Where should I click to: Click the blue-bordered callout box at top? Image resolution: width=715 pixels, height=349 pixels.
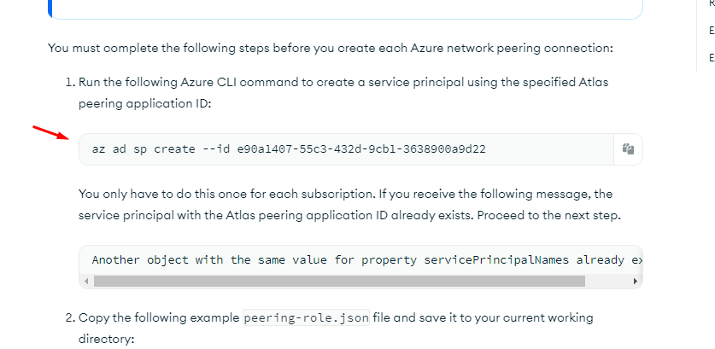pos(342,9)
